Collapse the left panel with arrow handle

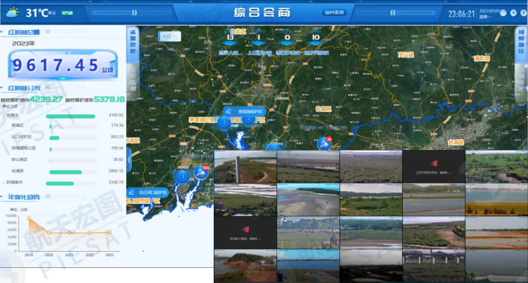pyautogui.click(x=129, y=159)
